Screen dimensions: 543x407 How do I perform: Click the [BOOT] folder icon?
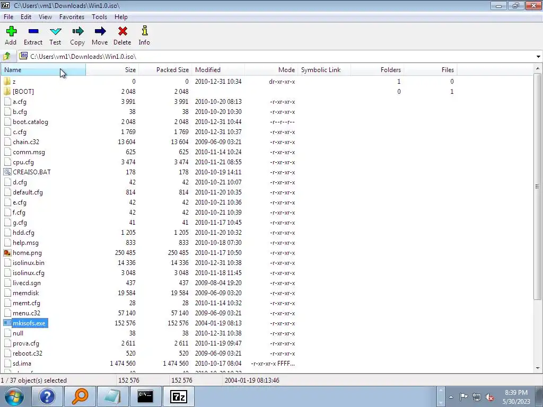pyautogui.click(x=7, y=91)
